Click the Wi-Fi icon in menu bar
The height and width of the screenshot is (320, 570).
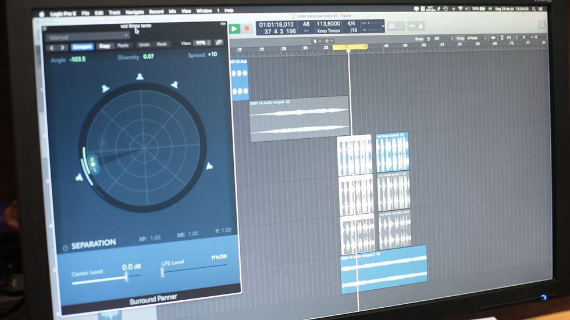coord(460,8)
